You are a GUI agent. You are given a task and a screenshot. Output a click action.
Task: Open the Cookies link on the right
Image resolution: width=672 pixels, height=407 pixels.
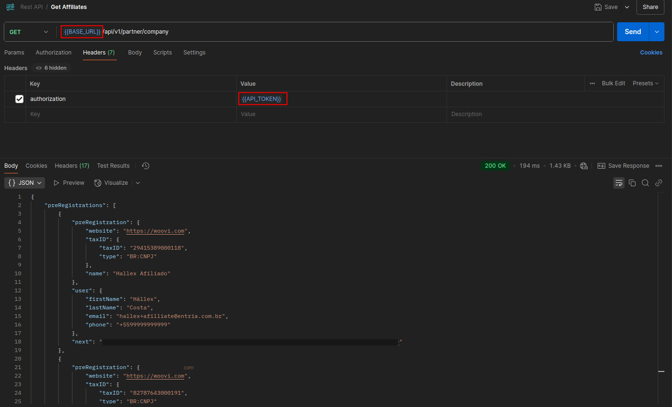point(651,53)
